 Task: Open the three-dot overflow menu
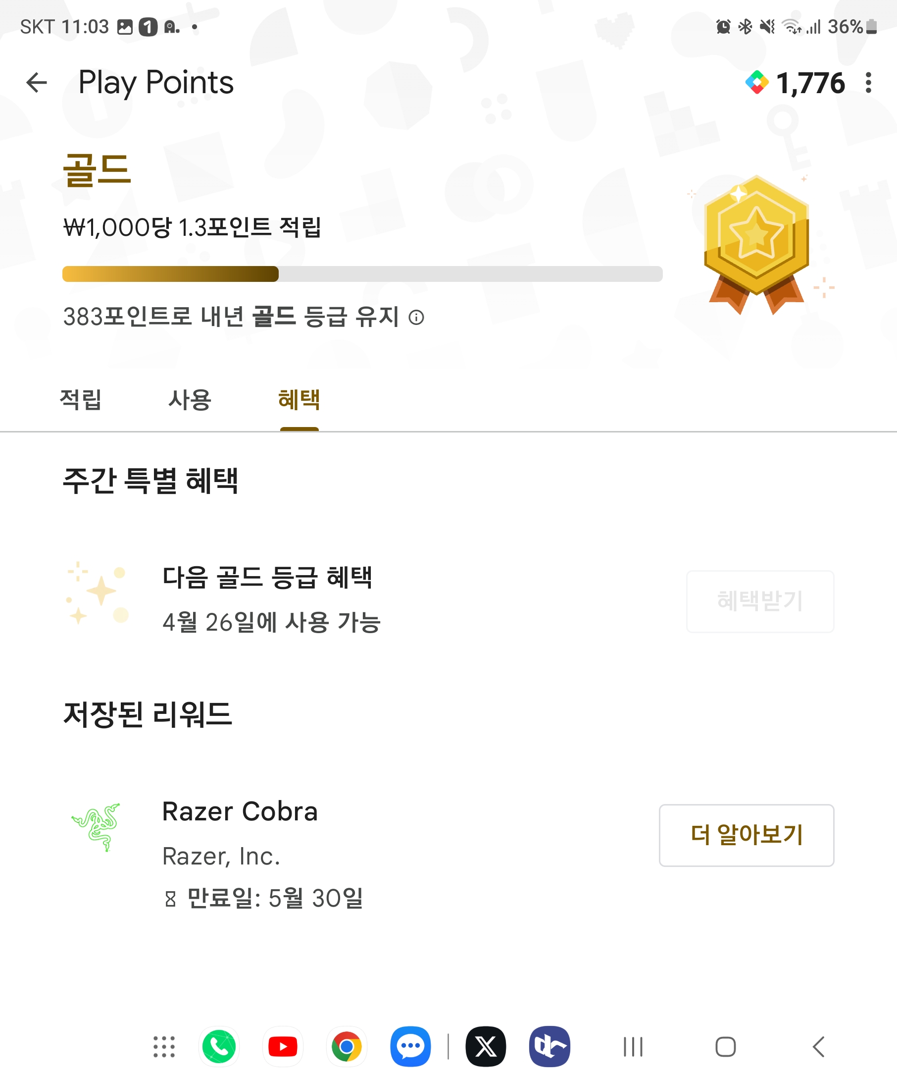868,83
